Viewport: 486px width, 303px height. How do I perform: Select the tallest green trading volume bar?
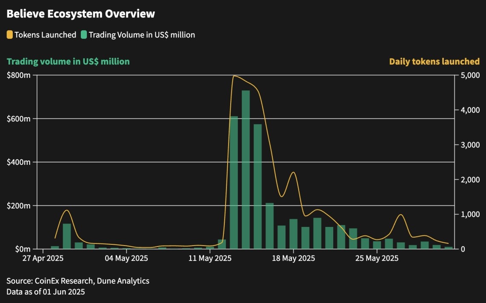pyautogui.click(x=246, y=170)
